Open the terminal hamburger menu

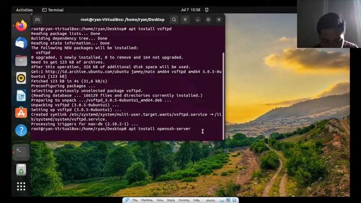click(x=185, y=20)
